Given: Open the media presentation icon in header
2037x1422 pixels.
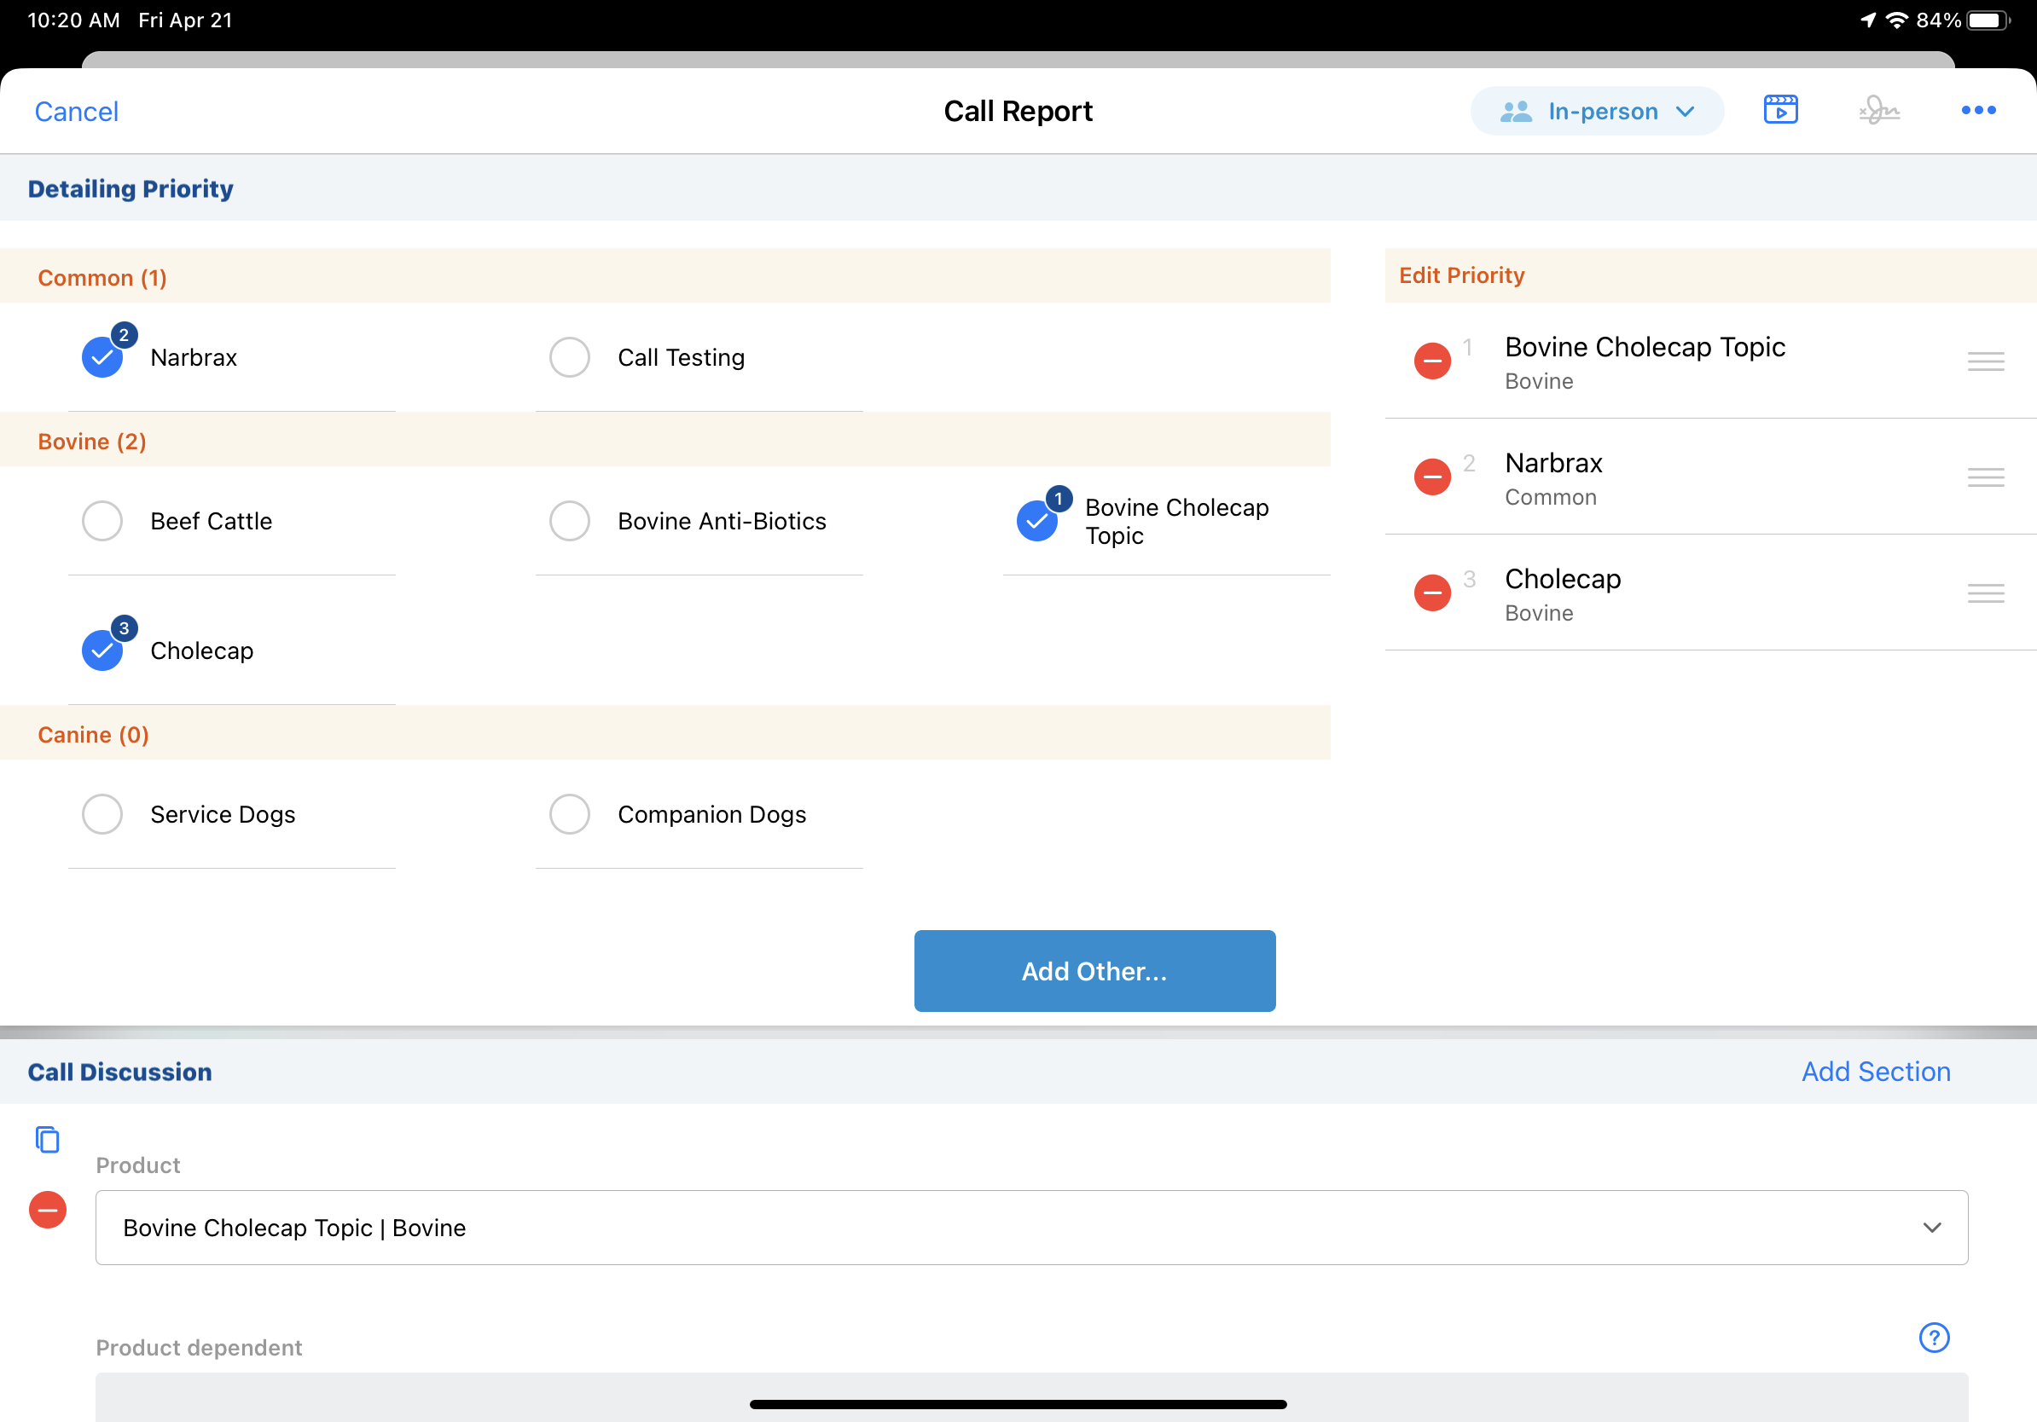Looking at the screenshot, I should [1779, 110].
